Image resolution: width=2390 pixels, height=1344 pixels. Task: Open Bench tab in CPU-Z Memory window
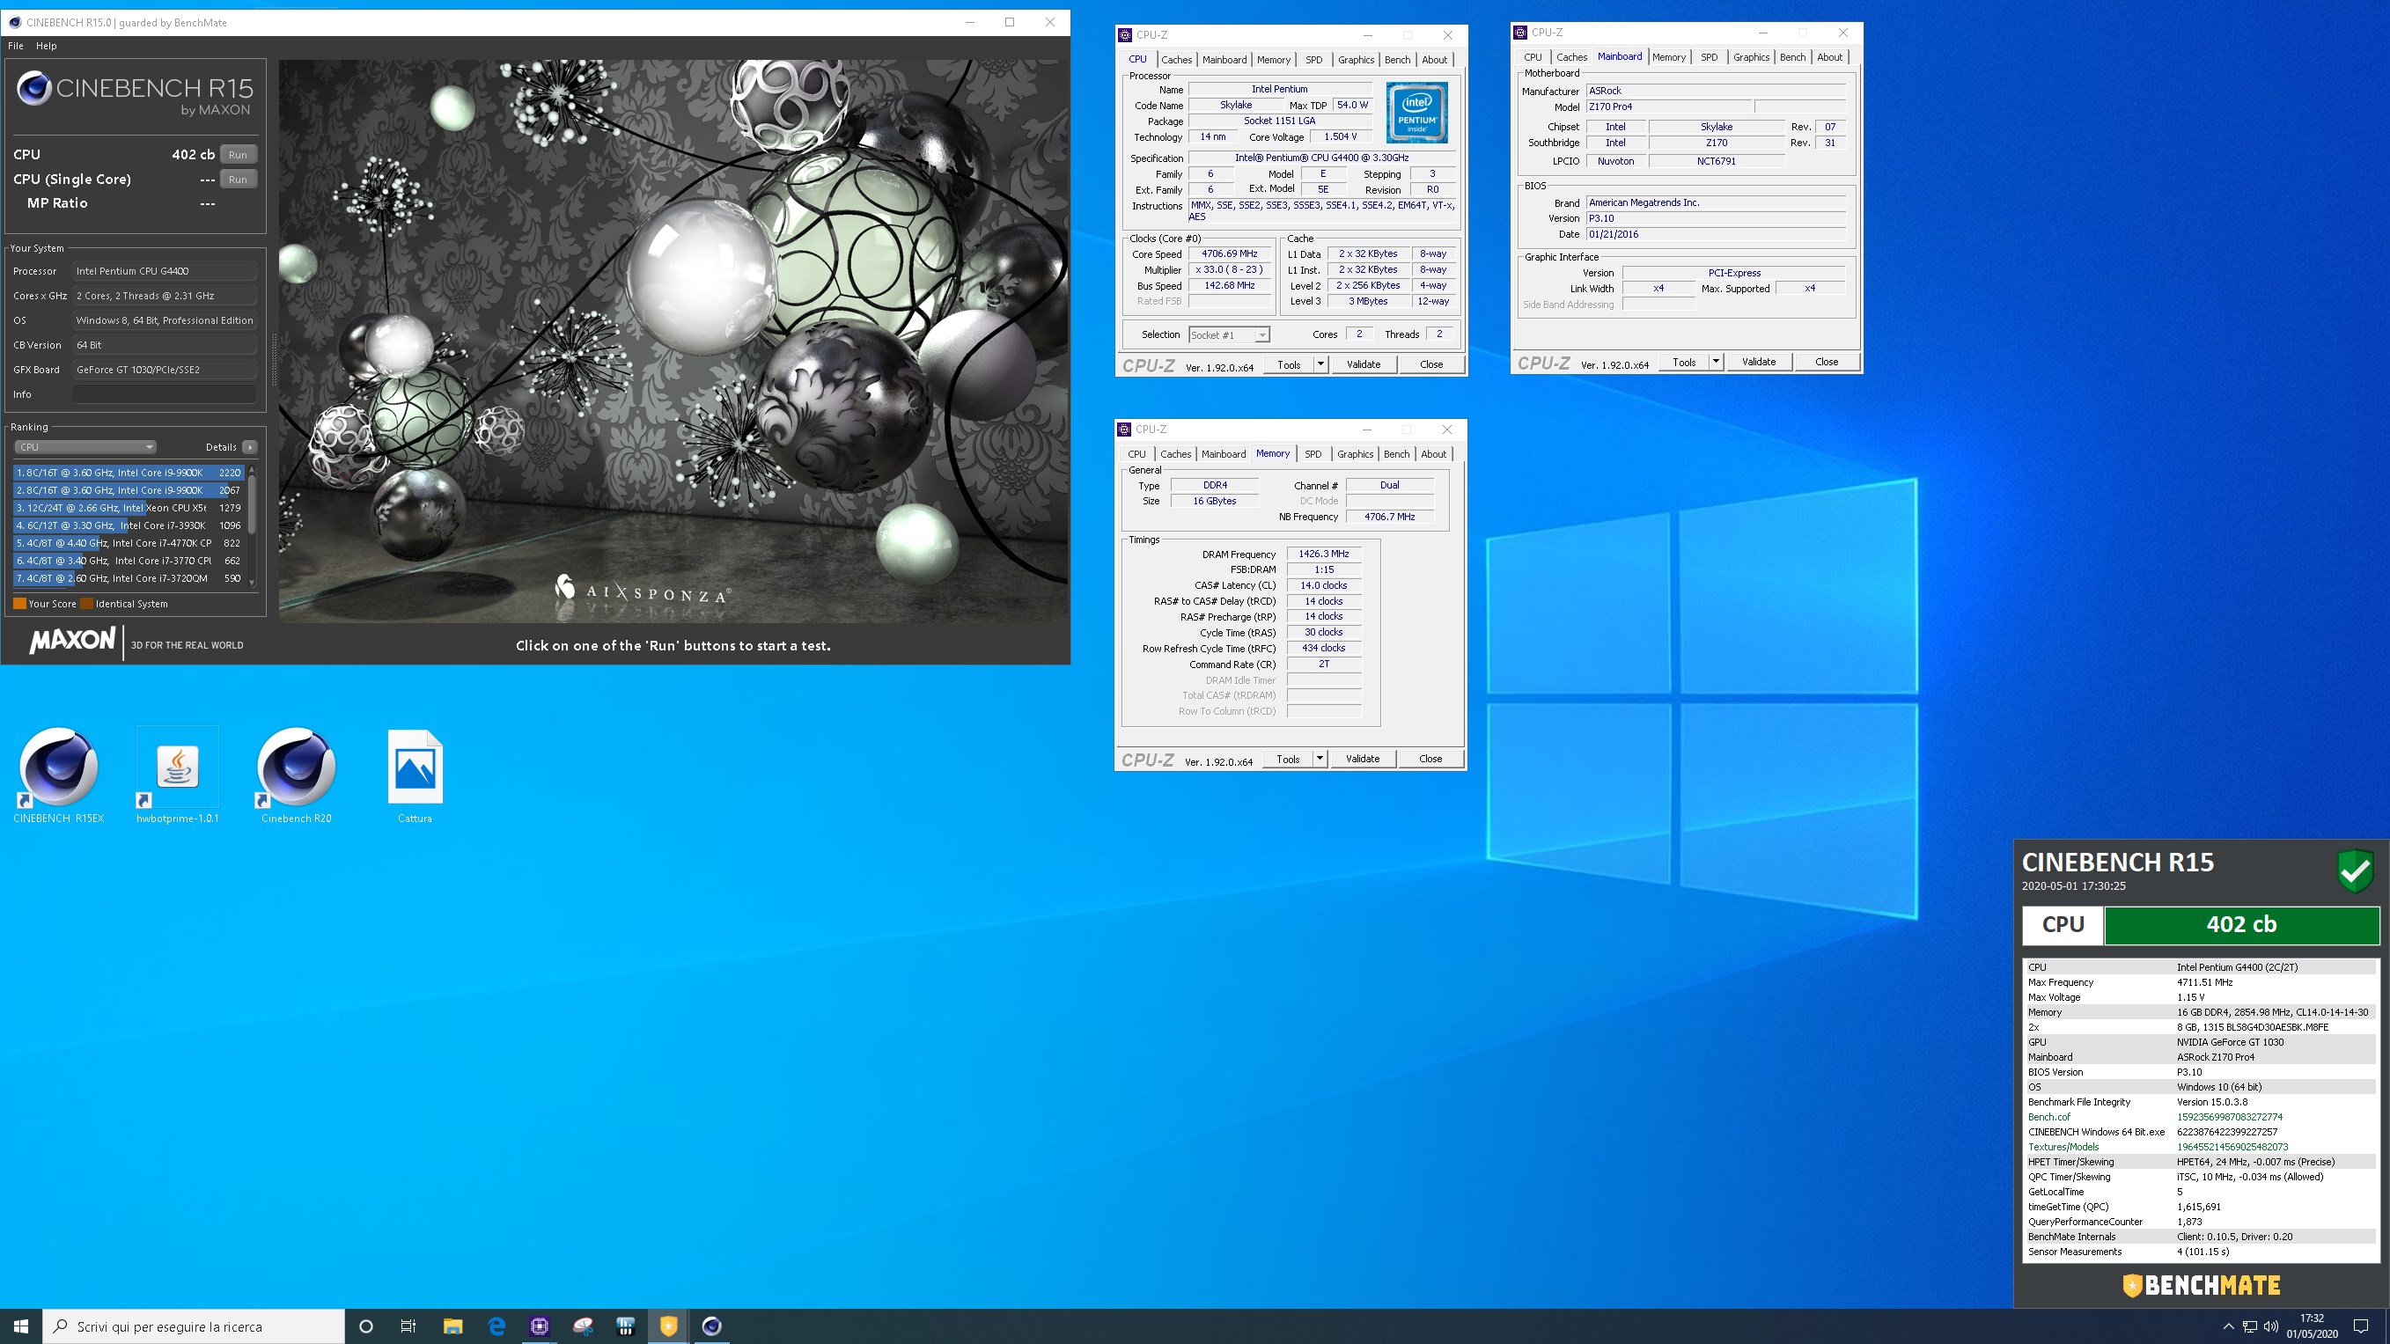(x=1396, y=454)
